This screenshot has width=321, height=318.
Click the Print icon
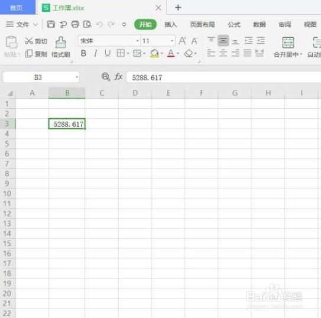[x=75, y=24]
